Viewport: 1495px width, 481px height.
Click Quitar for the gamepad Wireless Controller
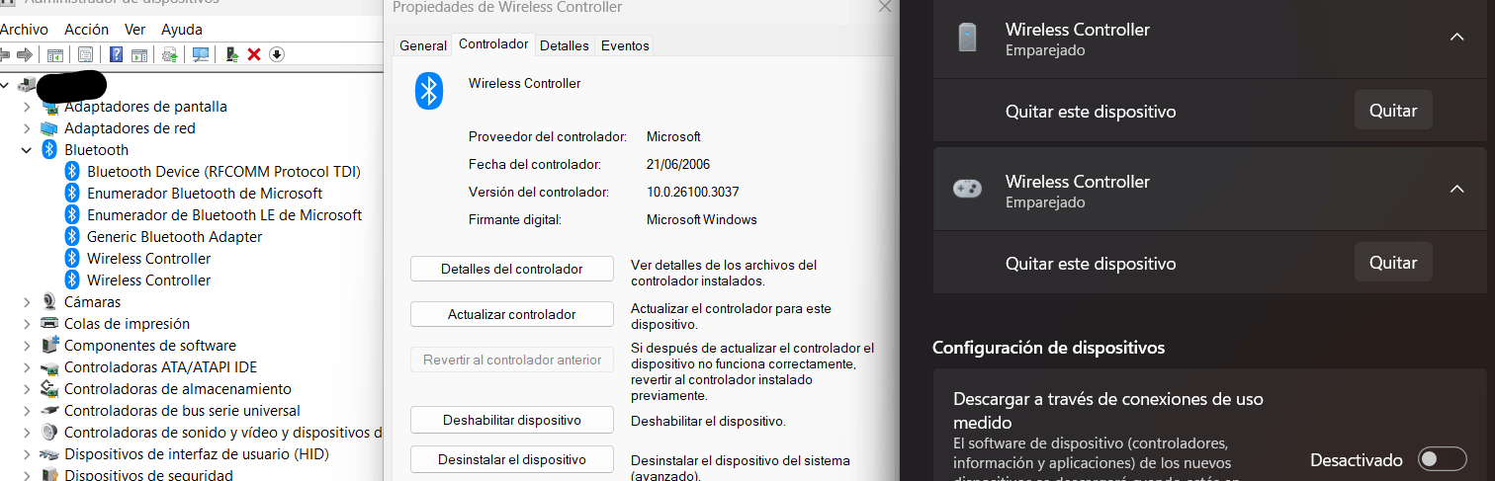[x=1393, y=263]
